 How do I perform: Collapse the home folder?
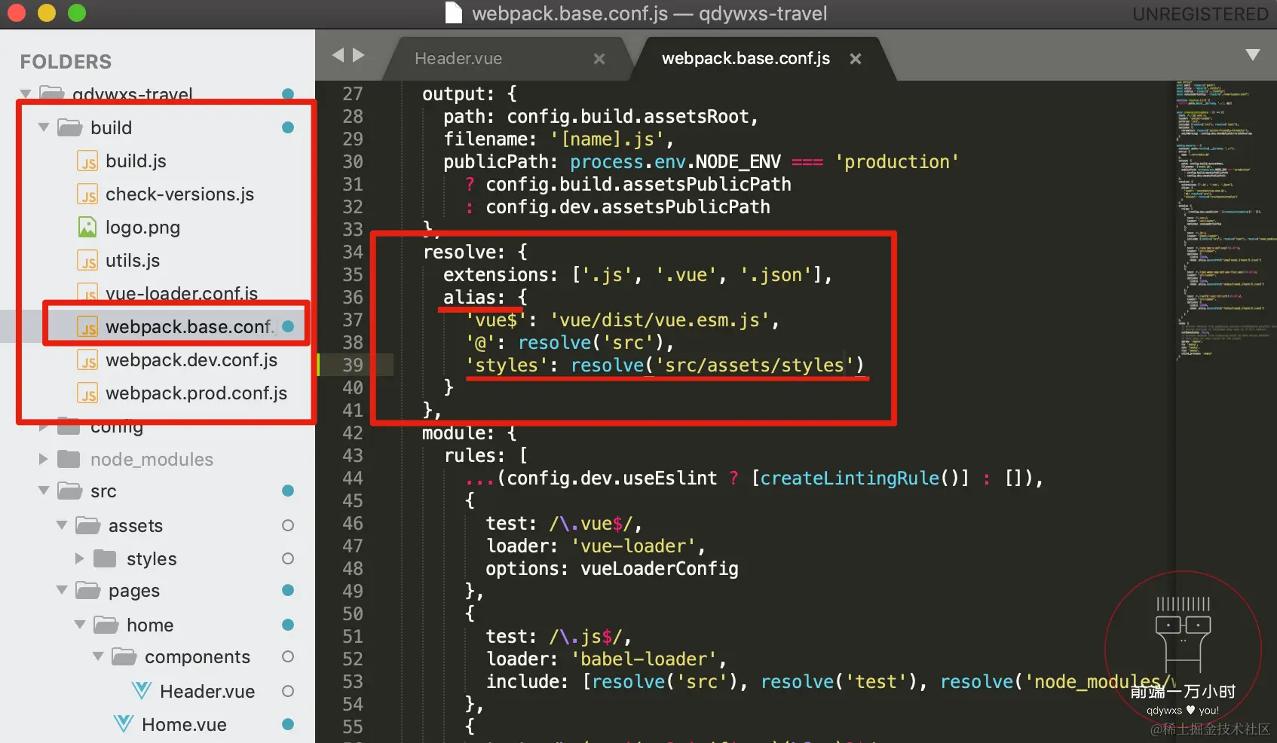[x=79, y=625]
